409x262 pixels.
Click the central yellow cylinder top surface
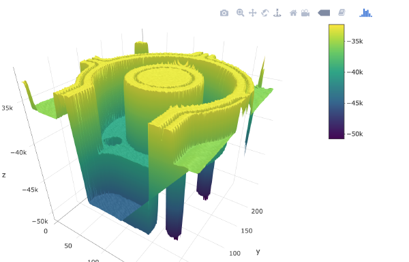pos(164,78)
